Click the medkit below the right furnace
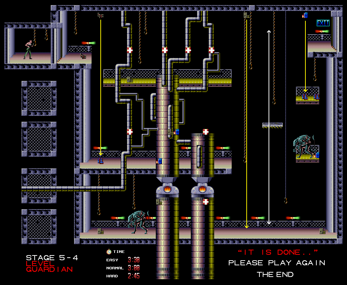 coord(205,202)
